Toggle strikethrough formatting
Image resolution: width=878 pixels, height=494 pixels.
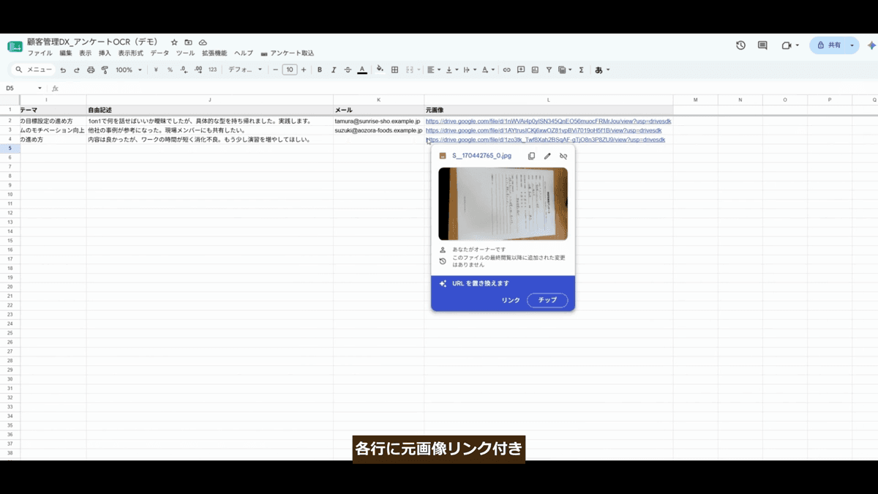[x=348, y=70]
